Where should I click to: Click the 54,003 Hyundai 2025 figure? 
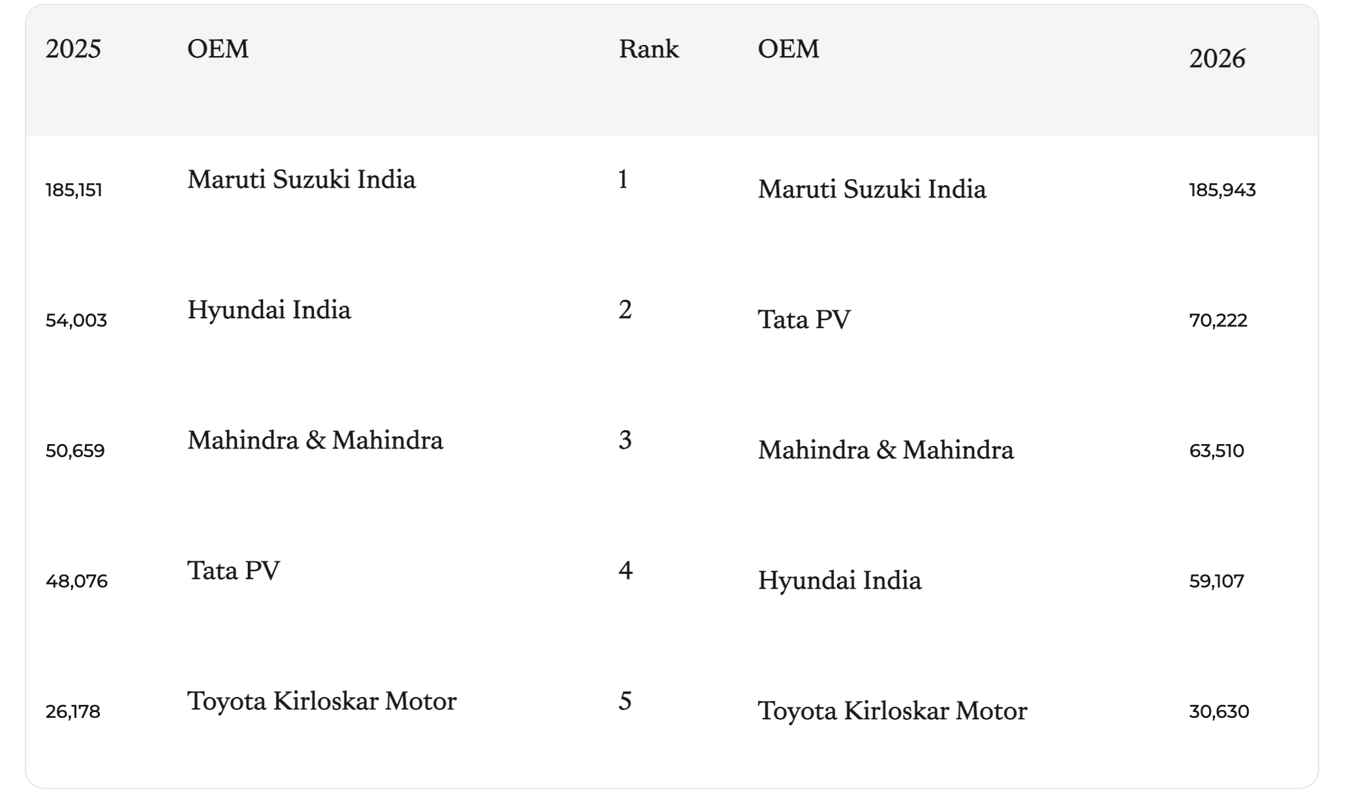76,321
